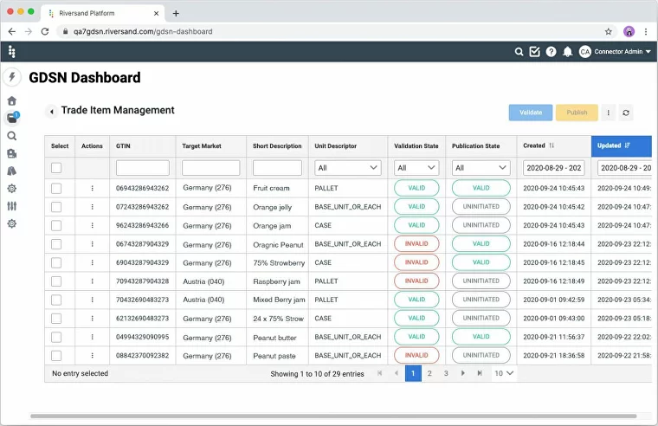This screenshot has height=426, width=658.
Task: Select the Peanut paste row checkbox
Action: (x=56, y=356)
